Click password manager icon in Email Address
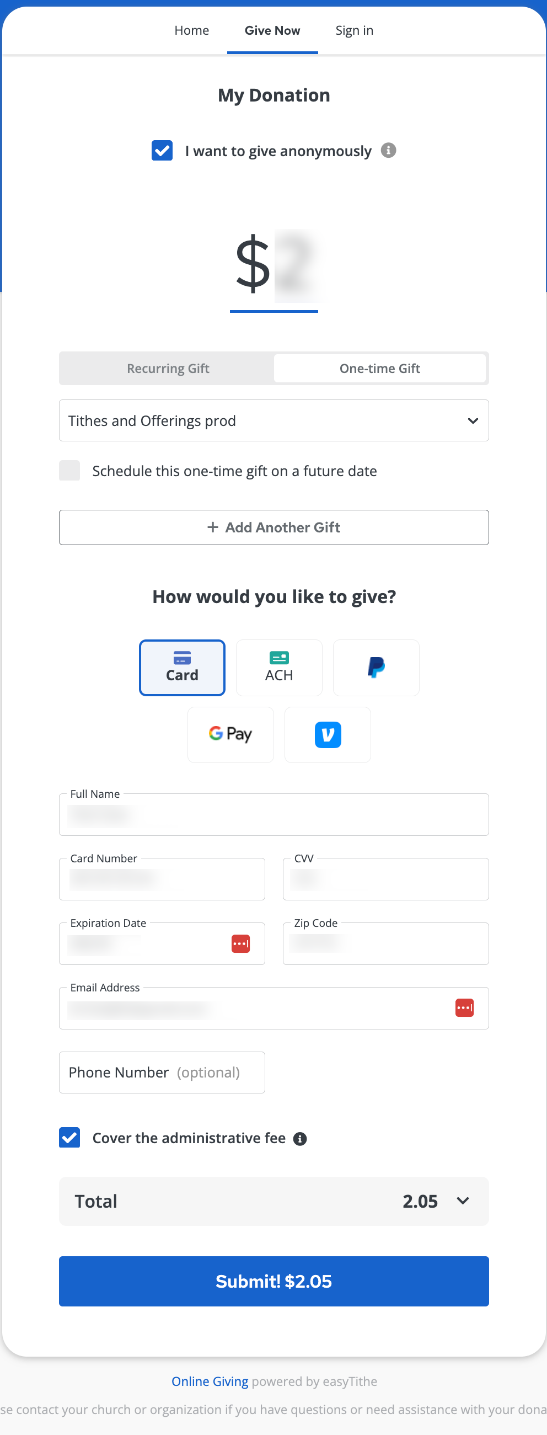This screenshot has height=1435, width=547. 464,1008
